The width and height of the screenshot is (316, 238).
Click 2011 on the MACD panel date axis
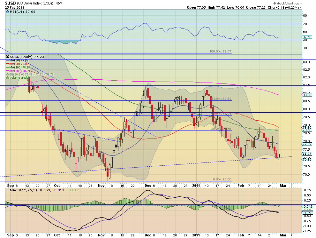[196, 235]
